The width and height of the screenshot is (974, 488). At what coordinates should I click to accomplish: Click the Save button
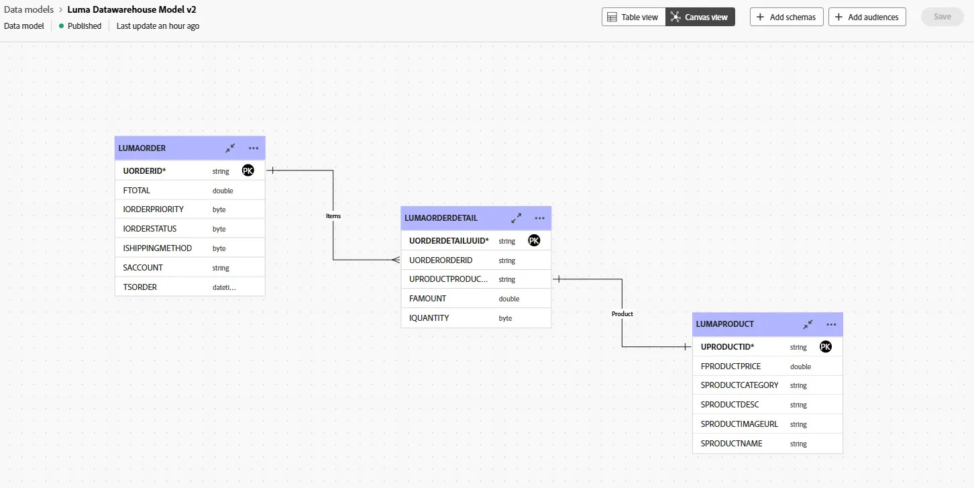click(942, 17)
